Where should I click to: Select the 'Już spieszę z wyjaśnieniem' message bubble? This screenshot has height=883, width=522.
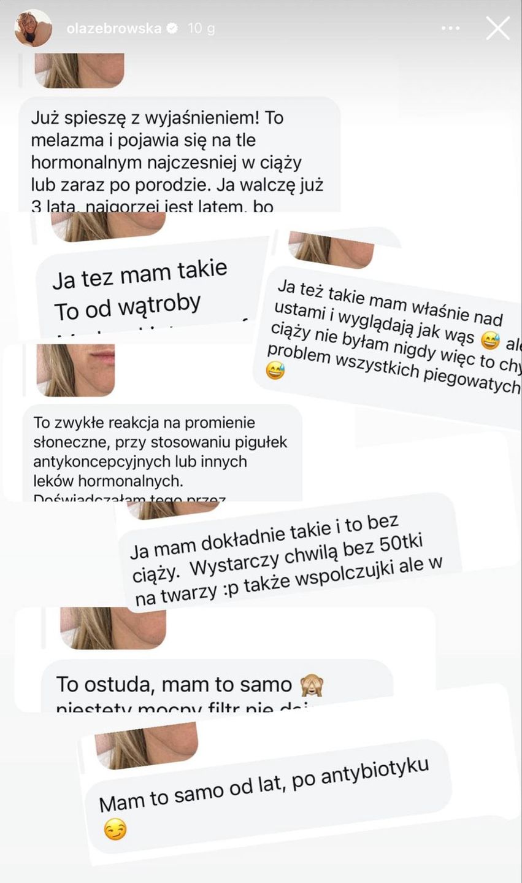pyautogui.click(x=179, y=155)
